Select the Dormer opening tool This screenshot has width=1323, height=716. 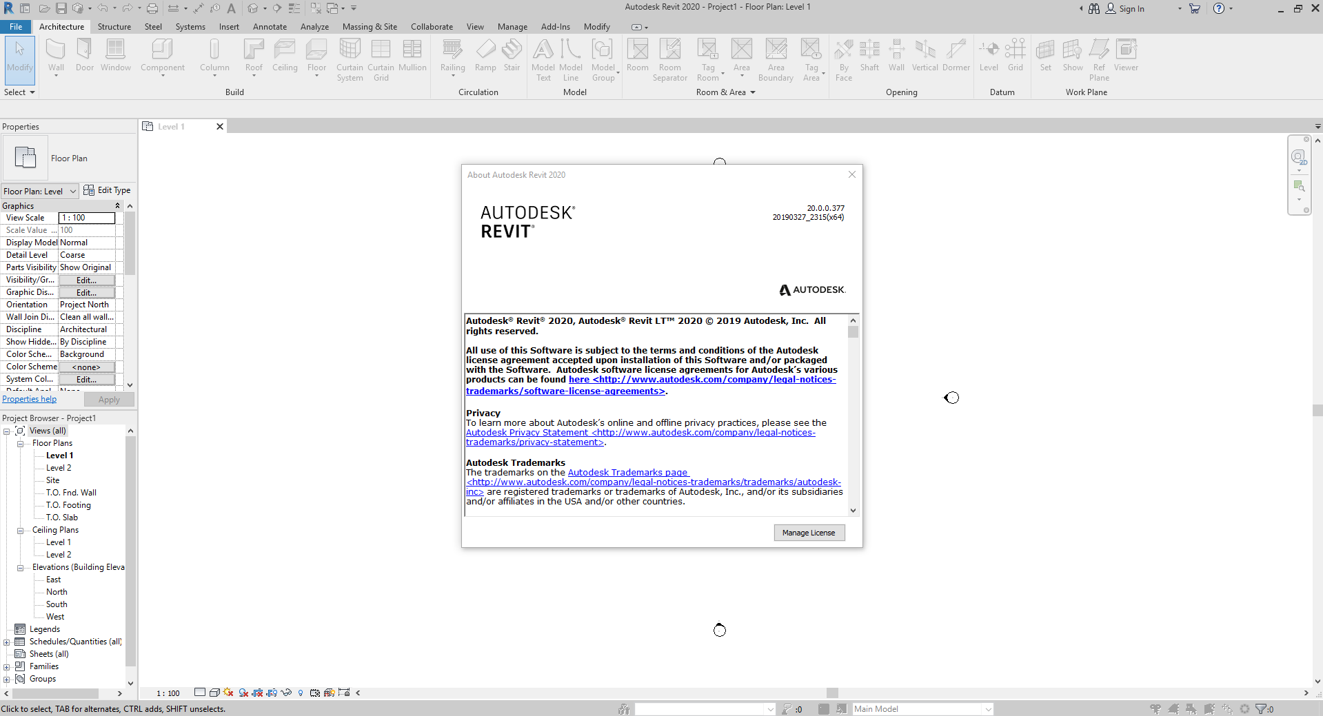tap(956, 55)
